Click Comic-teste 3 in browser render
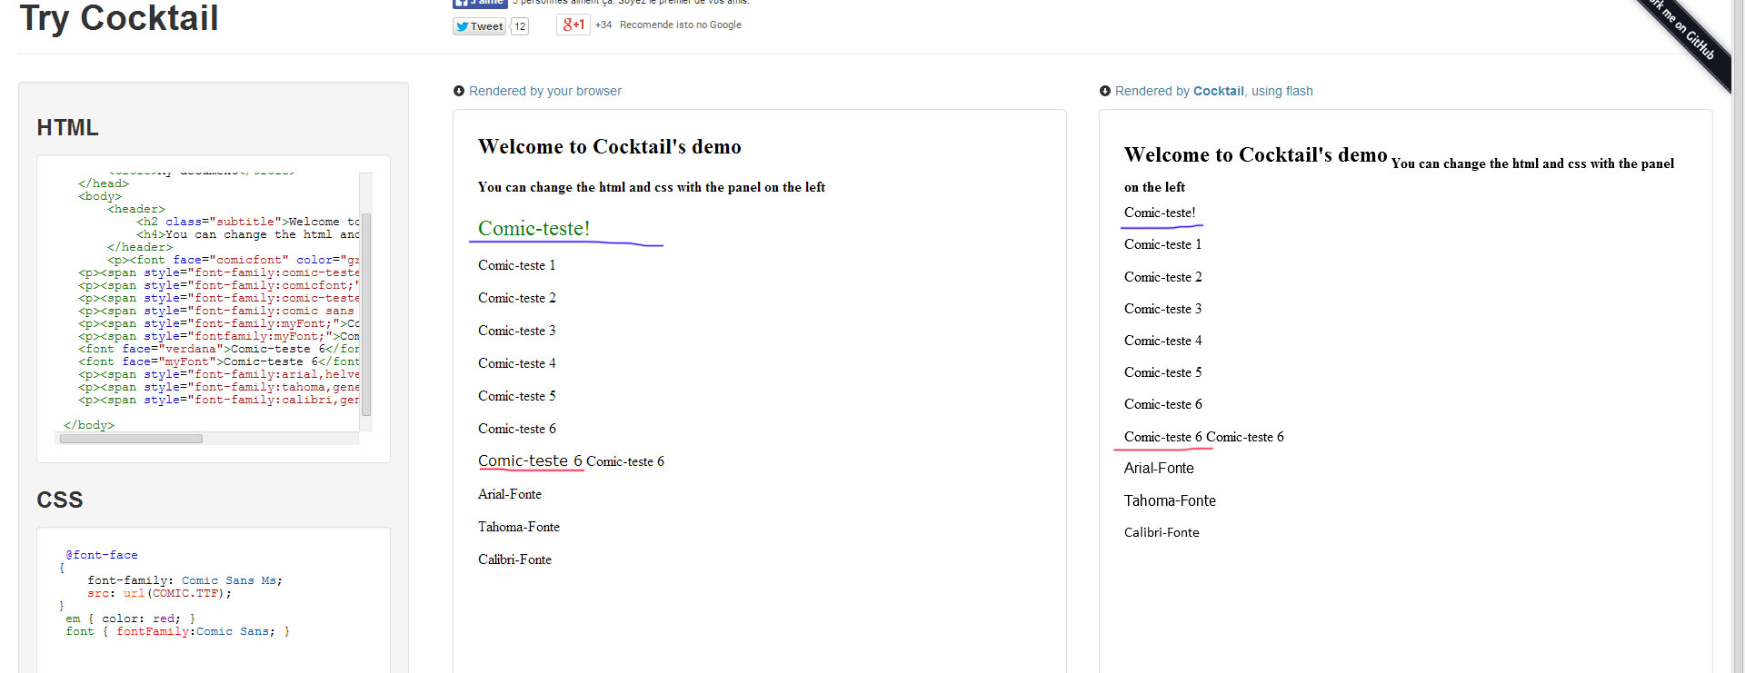The width and height of the screenshot is (1745, 673). [517, 331]
